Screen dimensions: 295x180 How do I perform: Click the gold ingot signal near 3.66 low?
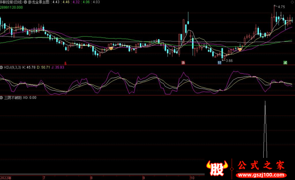pos(240,49)
